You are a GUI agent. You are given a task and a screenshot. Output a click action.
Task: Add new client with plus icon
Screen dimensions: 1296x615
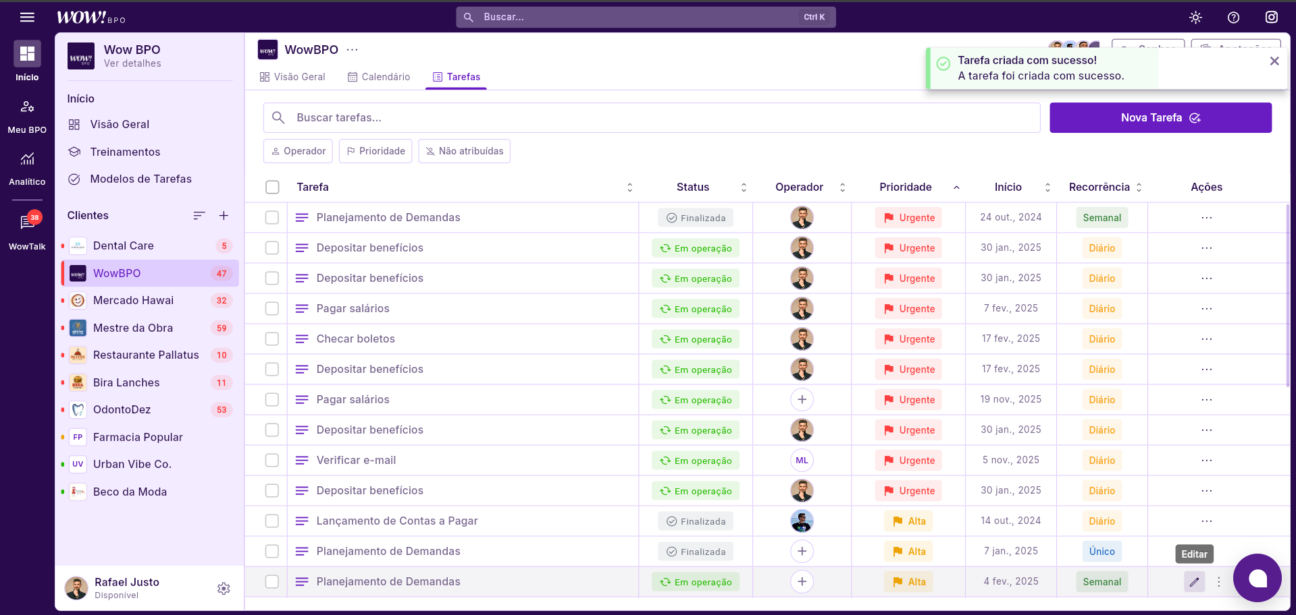224,215
